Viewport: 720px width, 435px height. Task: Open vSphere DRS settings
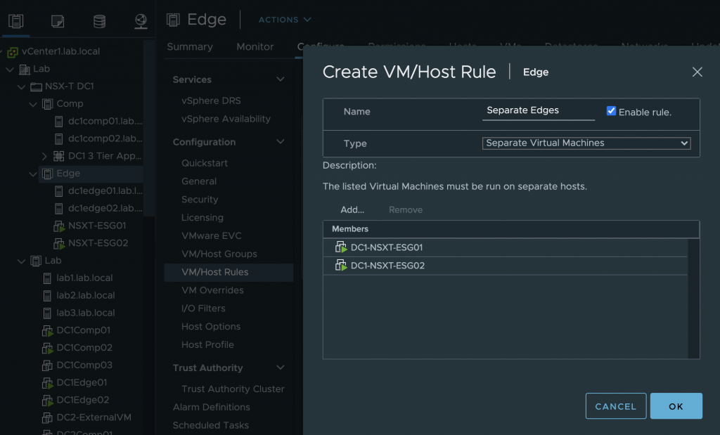pyautogui.click(x=211, y=100)
